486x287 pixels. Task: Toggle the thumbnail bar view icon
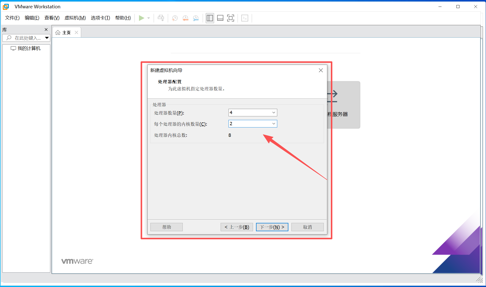click(x=220, y=18)
